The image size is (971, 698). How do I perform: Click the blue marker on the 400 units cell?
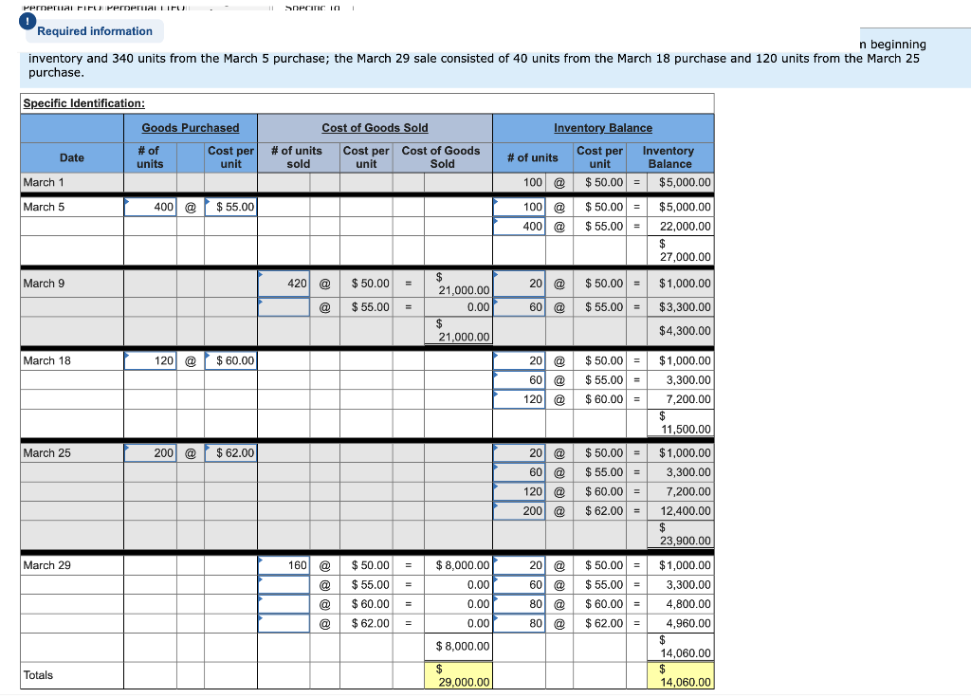(x=127, y=201)
